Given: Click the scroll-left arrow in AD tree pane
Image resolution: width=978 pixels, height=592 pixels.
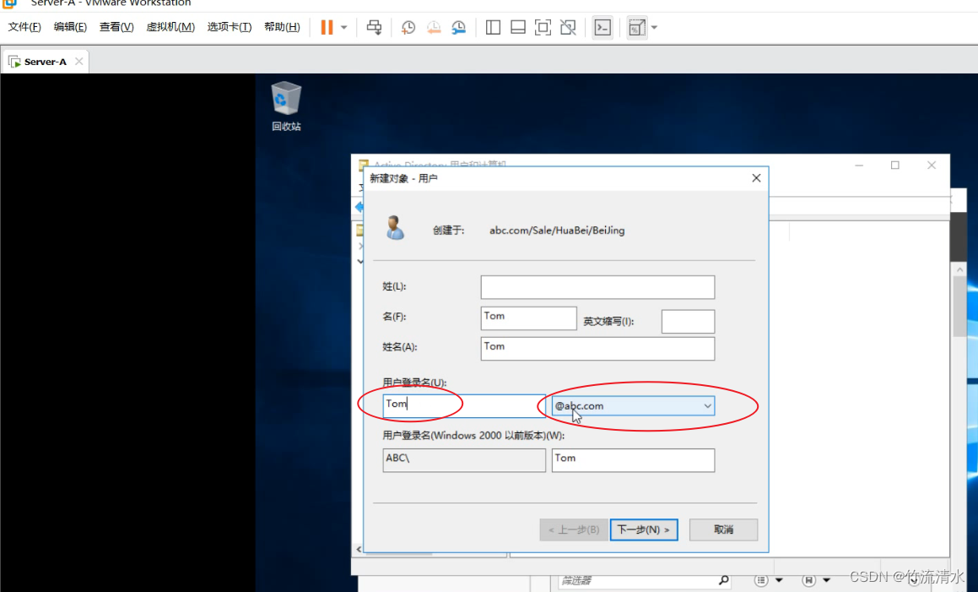Looking at the screenshot, I should pyautogui.click(x=359, y=549).
